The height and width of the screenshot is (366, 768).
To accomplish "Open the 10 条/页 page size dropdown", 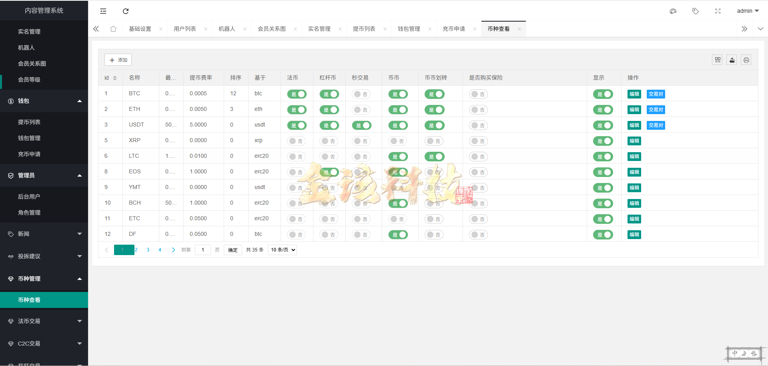I will 282,249.
